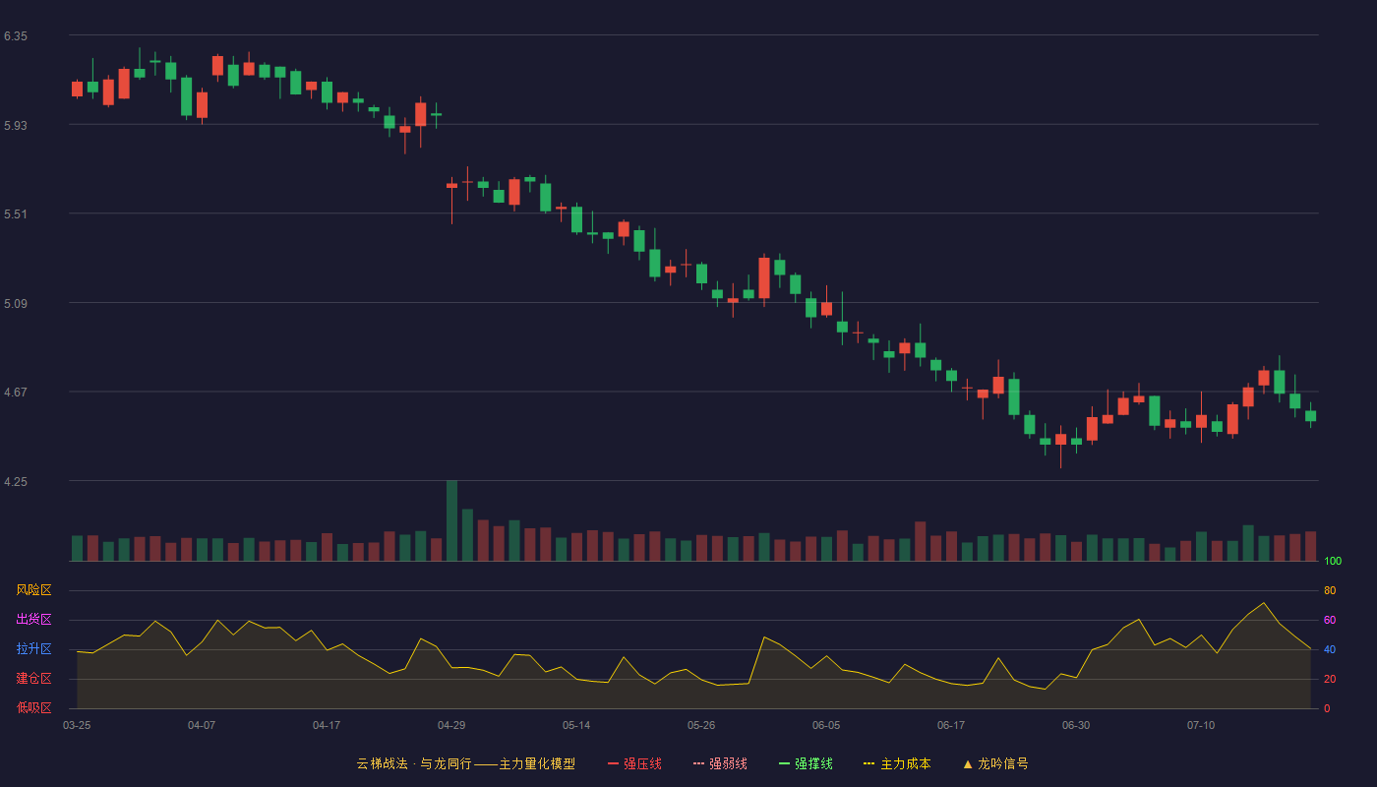Click the 06-30 date label

pos(1076,725)
